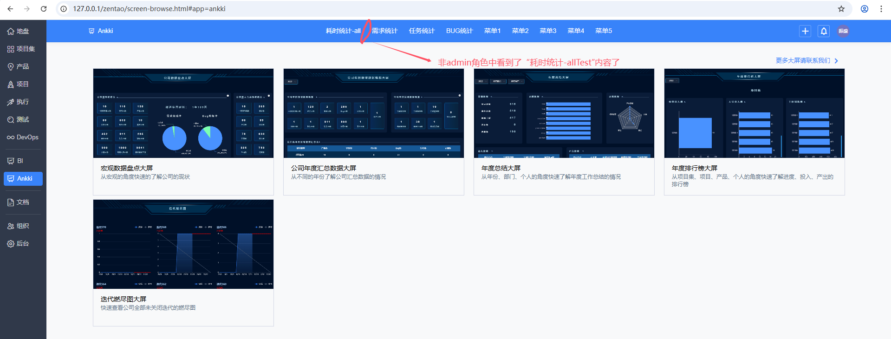Click description 从宏观的角度快速的了解公司的现状
This screenshot has height=339, width=891.
(145, 177)
